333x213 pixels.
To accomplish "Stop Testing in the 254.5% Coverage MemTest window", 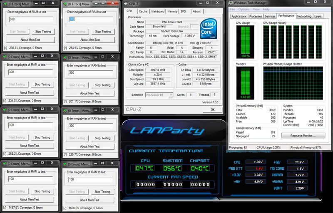I will point(103,32).
